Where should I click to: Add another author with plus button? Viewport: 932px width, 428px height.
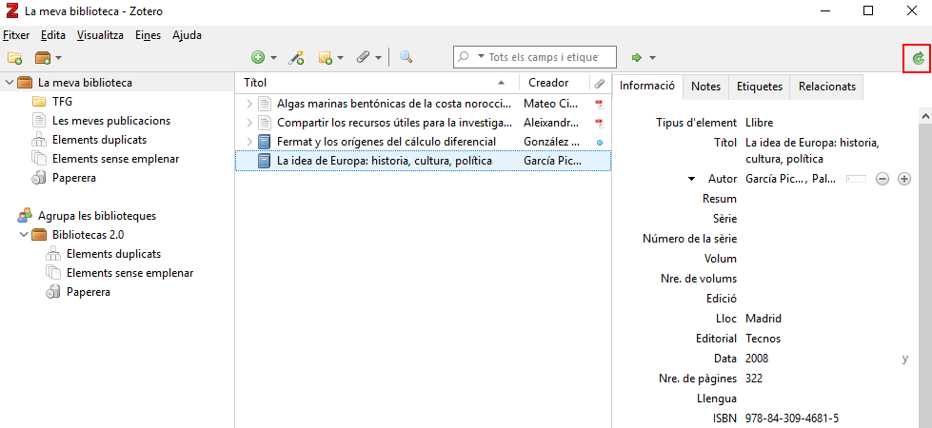point(904,179)
